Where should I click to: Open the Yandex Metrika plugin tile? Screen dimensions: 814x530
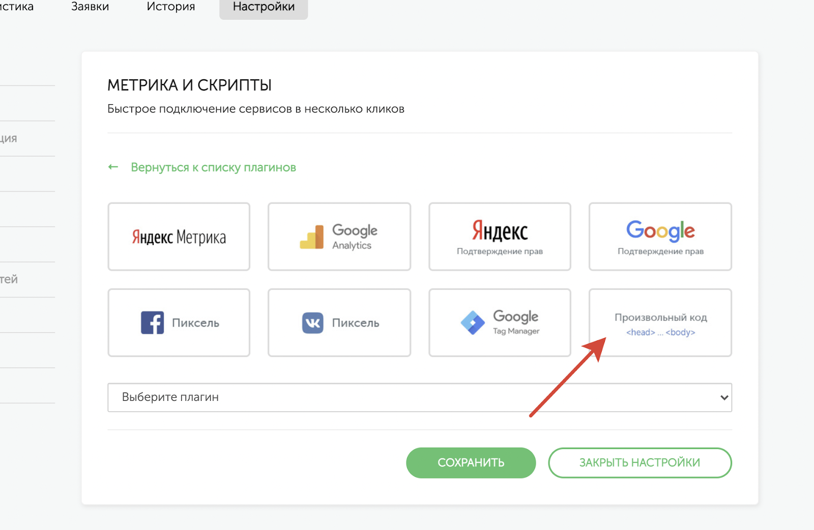click(179, 237)
